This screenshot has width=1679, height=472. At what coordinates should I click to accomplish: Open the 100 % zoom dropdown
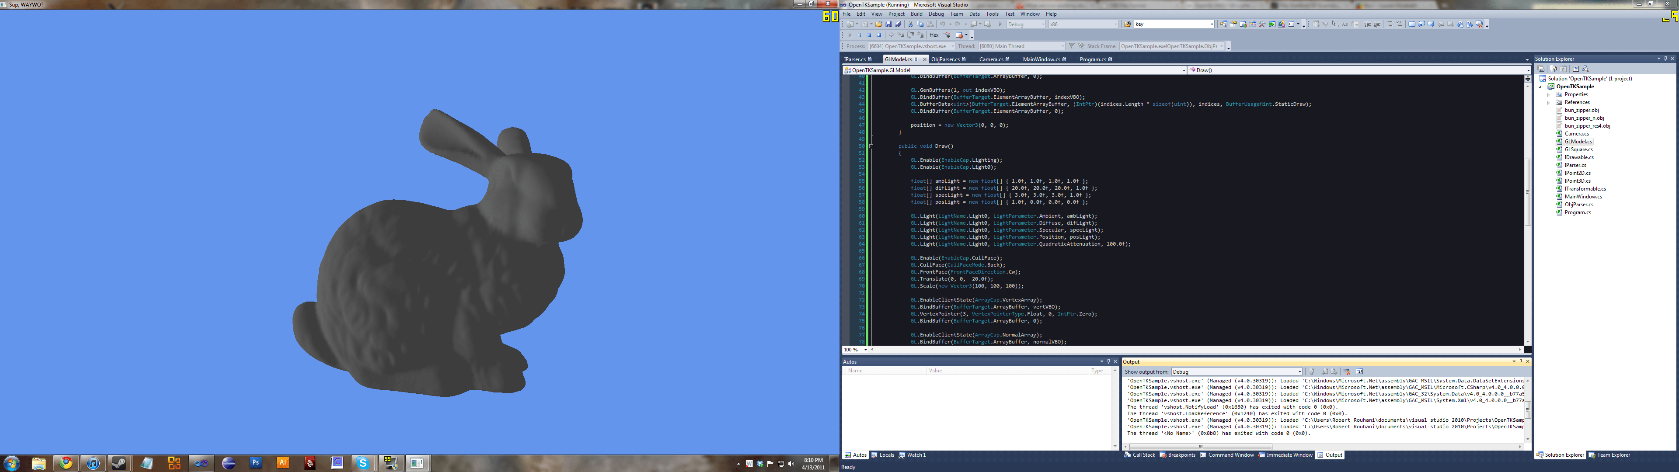pyautogui.click(x=856, y=350)
